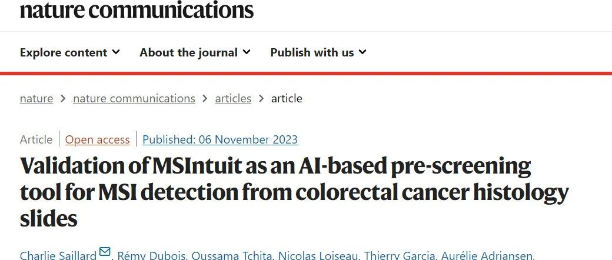This screenshot has height=260, width=612.
Task: Click the chevron after Explore content
Action: coord(115,52)
